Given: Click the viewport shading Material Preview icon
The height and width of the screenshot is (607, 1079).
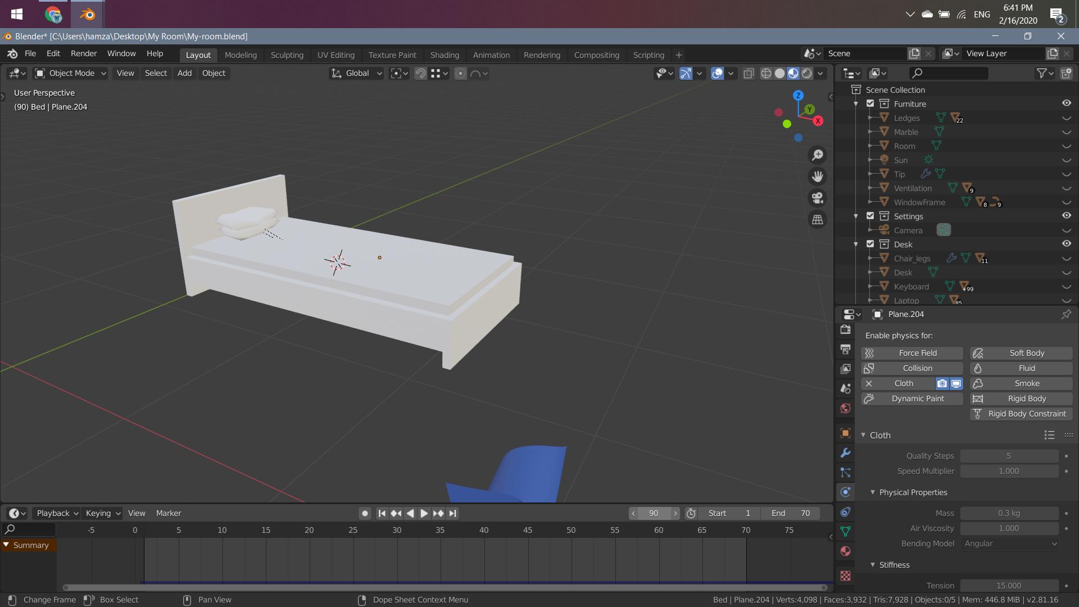Looking at the screenshot, I should (793, 73).
